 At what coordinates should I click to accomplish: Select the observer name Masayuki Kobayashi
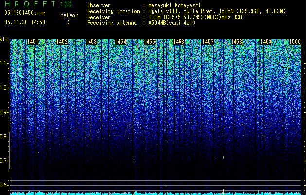tap(175, 5)
